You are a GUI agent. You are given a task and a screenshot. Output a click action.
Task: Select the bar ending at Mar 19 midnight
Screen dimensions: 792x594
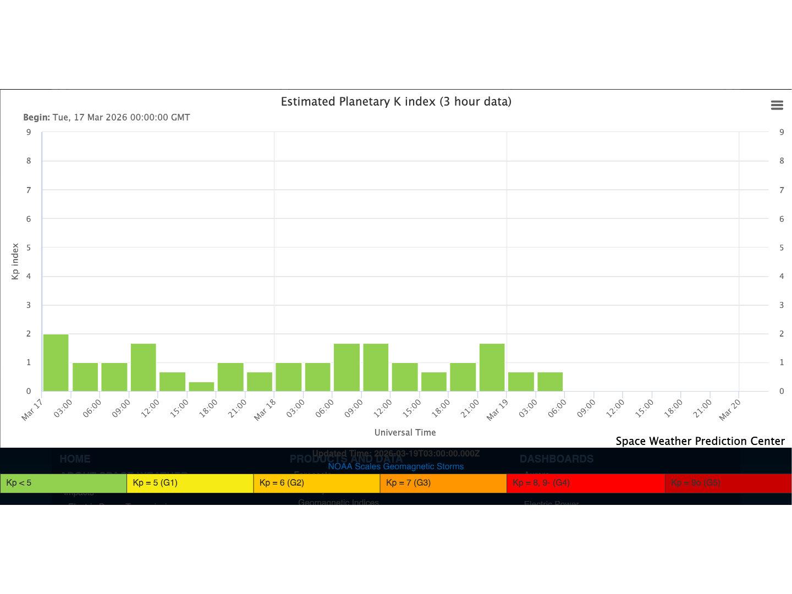[492, 367]
